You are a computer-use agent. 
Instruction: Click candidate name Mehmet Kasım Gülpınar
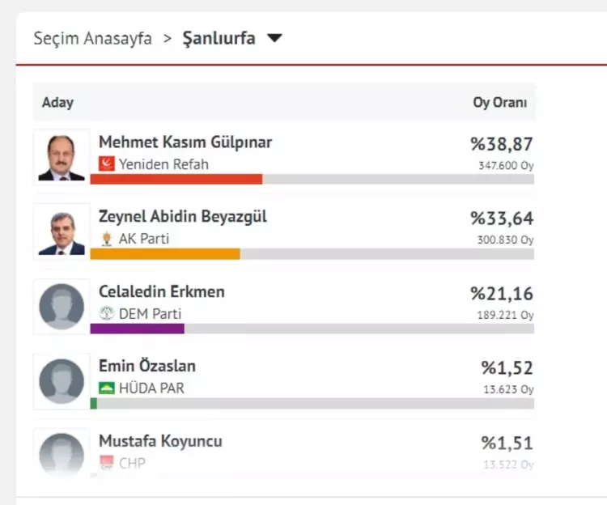pos(185,142)
